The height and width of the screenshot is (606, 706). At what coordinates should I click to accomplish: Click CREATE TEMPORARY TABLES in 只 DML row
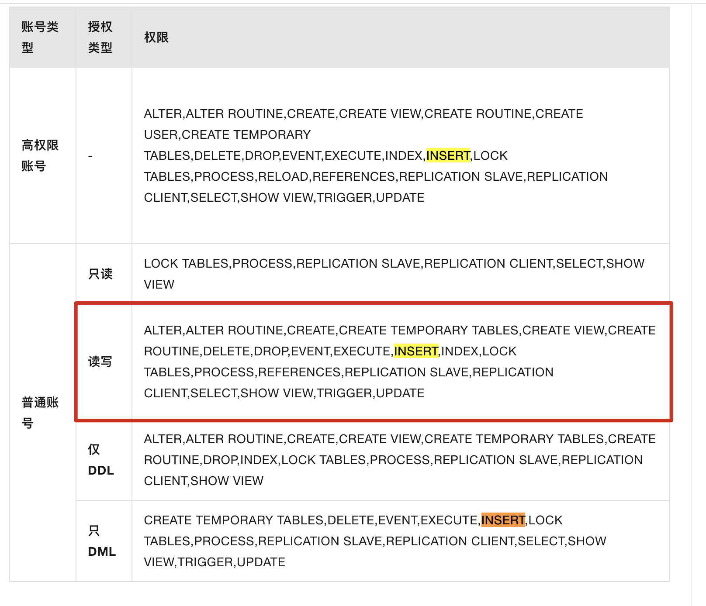(x=234, y=520)
